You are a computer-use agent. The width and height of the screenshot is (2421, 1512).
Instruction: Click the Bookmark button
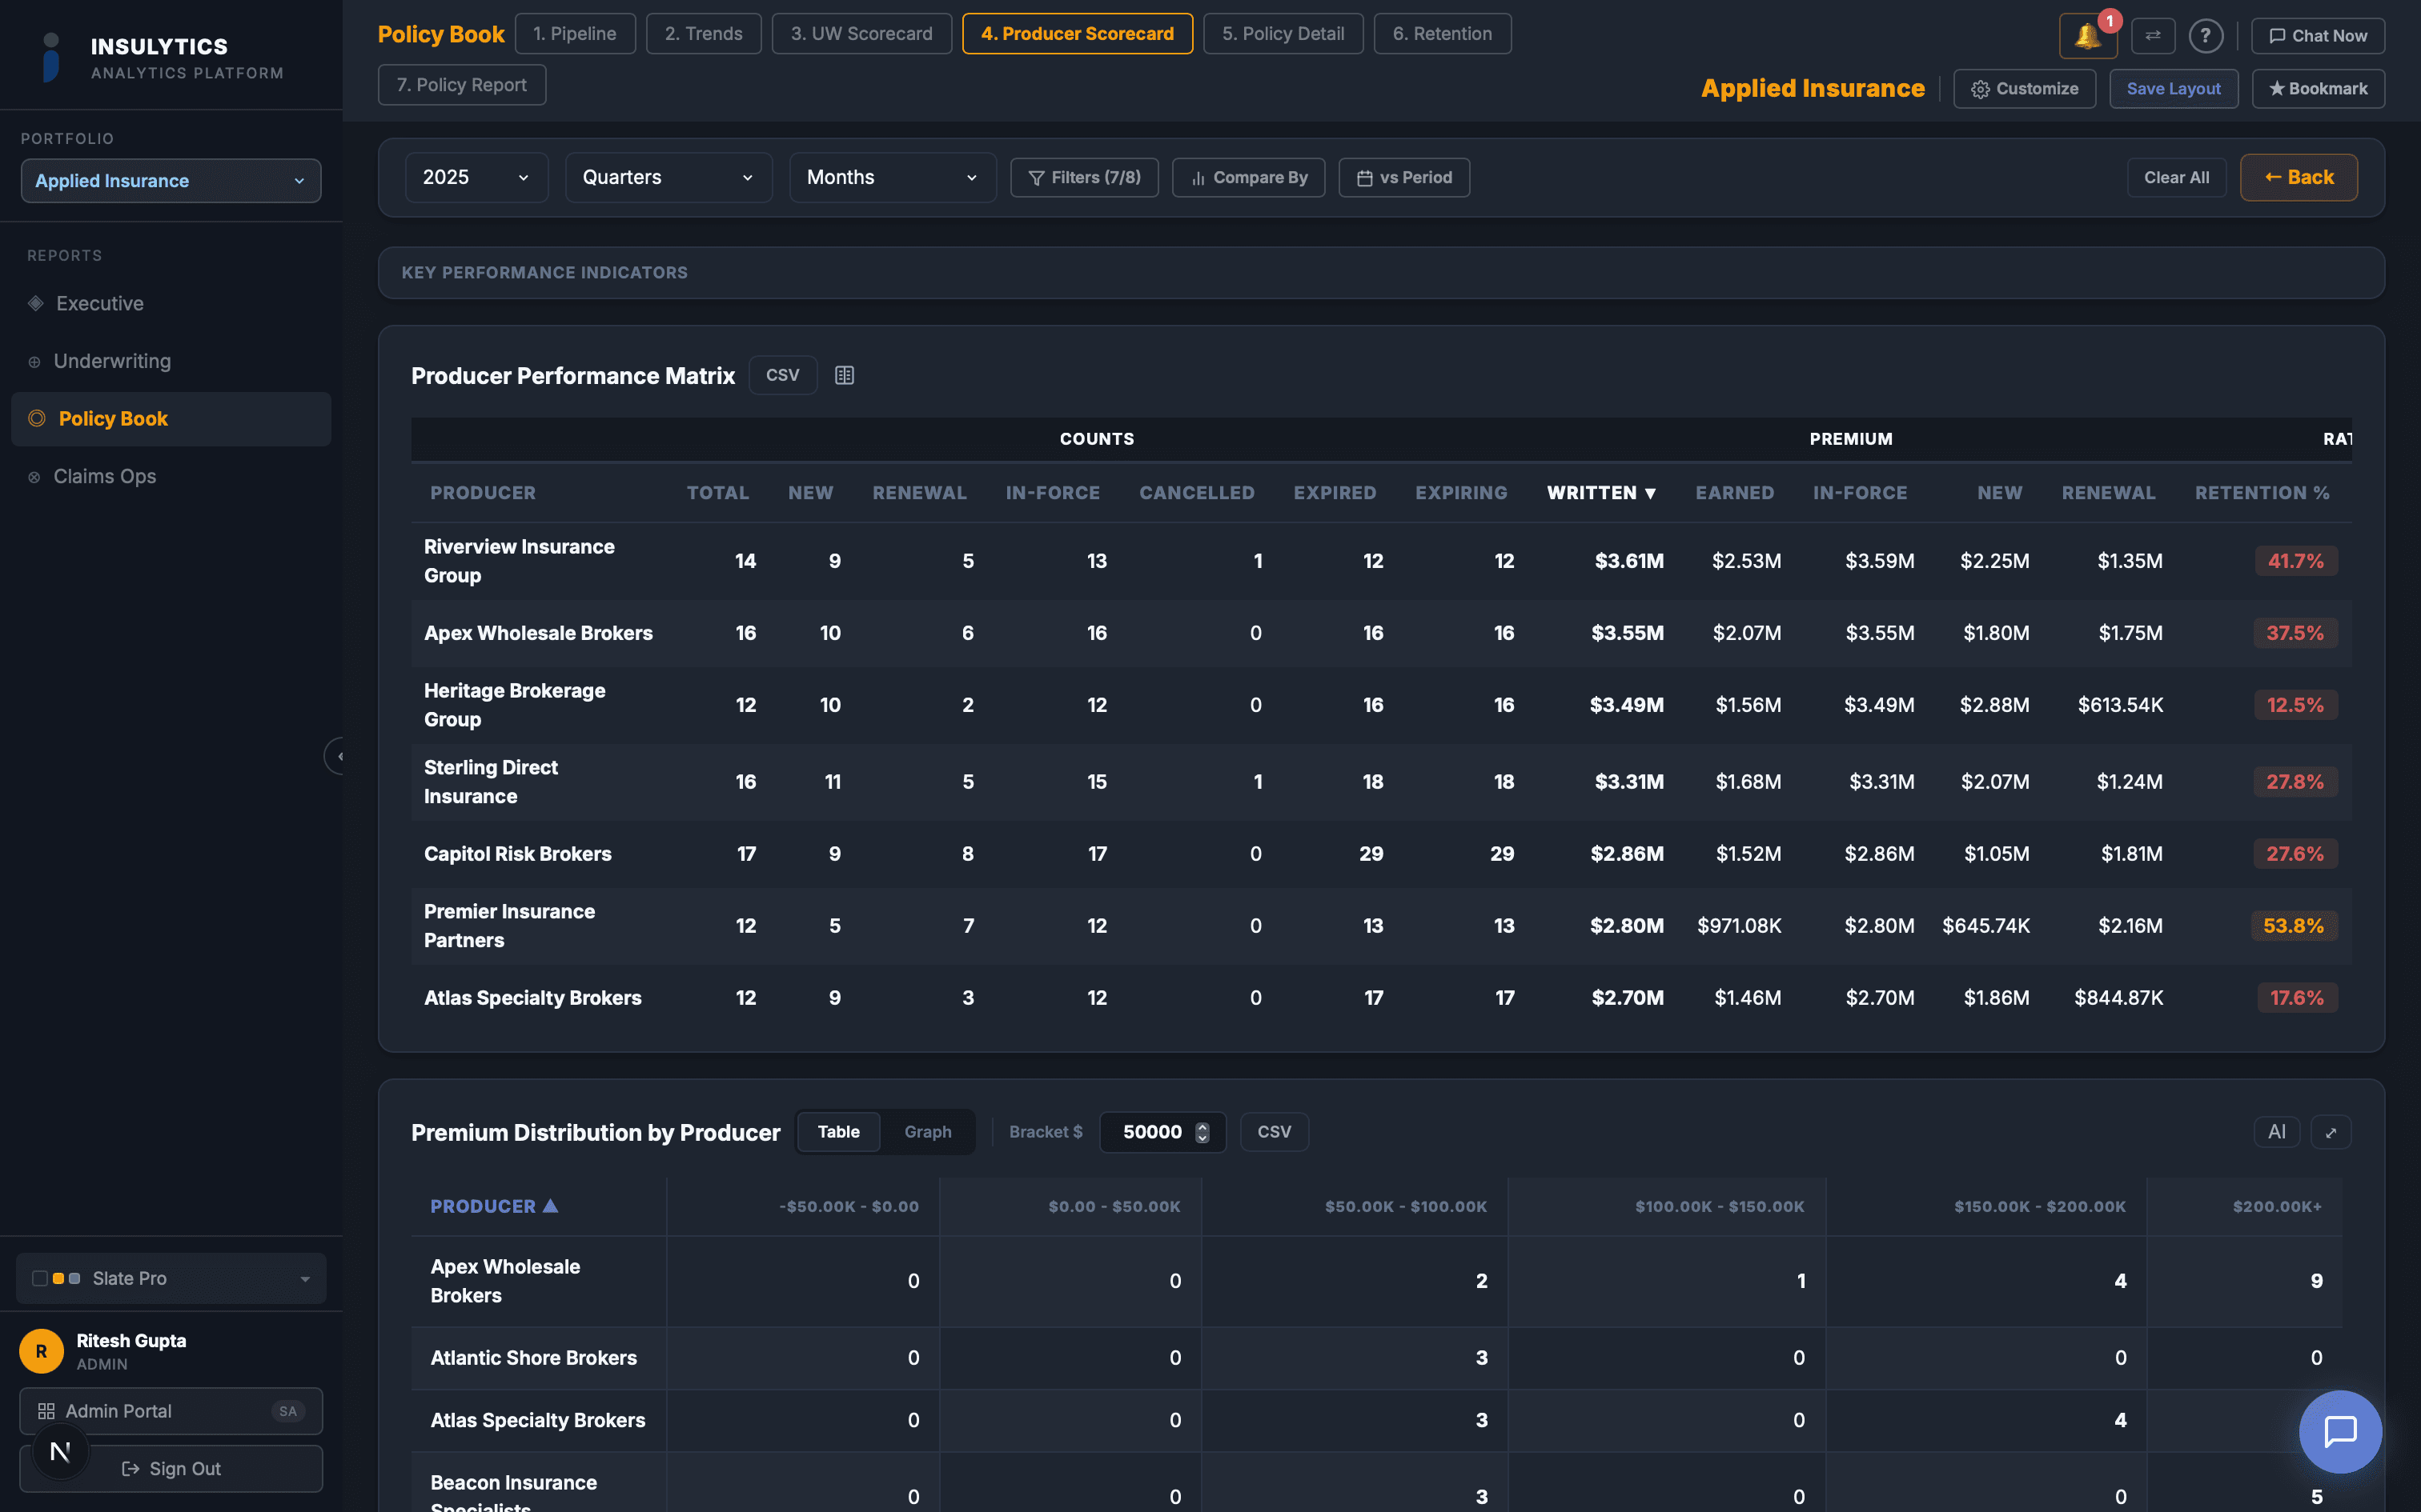point(2318,89)
